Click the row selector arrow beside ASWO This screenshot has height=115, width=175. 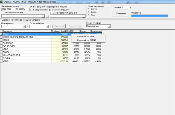coord(1,34)
